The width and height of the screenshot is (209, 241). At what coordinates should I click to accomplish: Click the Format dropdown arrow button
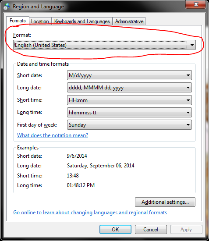tap(192, 45)
